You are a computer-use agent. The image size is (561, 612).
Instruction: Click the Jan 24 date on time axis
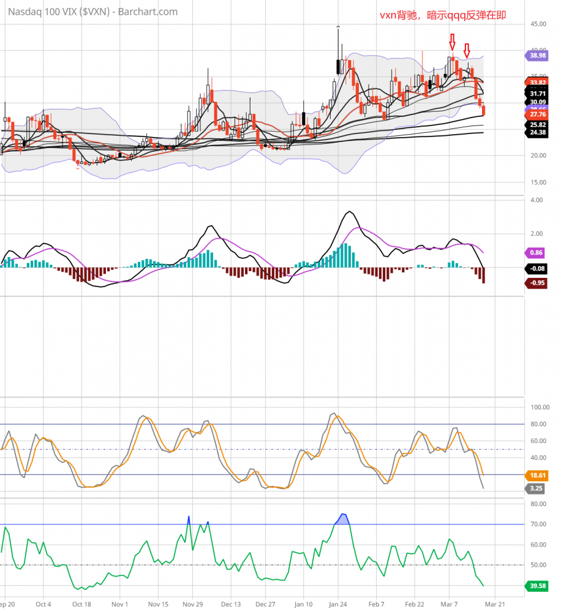[x=339, y=603]
